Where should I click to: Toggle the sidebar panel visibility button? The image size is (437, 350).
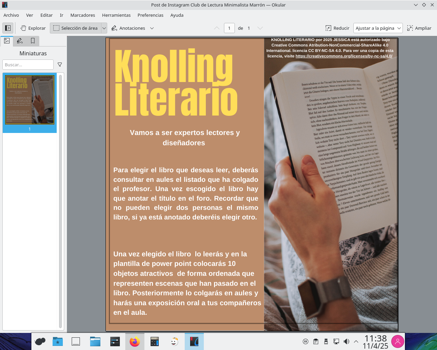[x=8, y=28]
